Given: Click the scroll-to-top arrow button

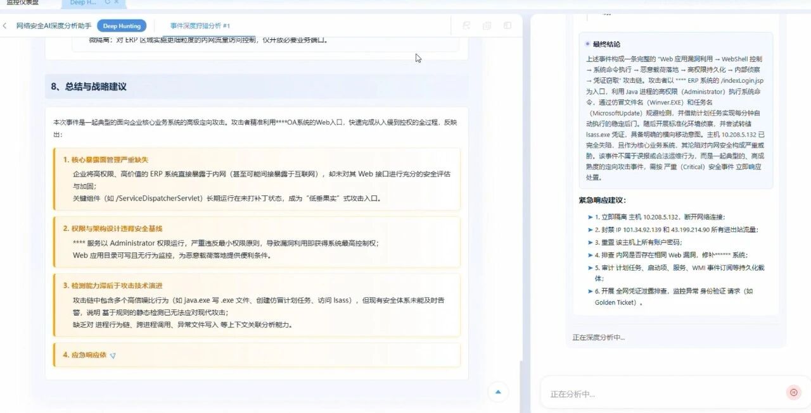Looking at the screenshot, I should coord(498,393).
